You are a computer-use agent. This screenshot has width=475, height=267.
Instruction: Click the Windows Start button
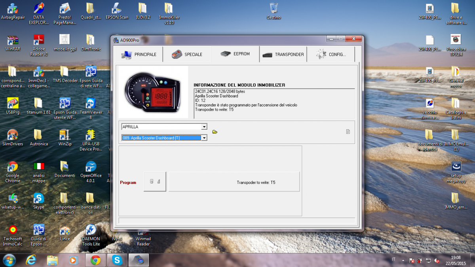point(9,260)
